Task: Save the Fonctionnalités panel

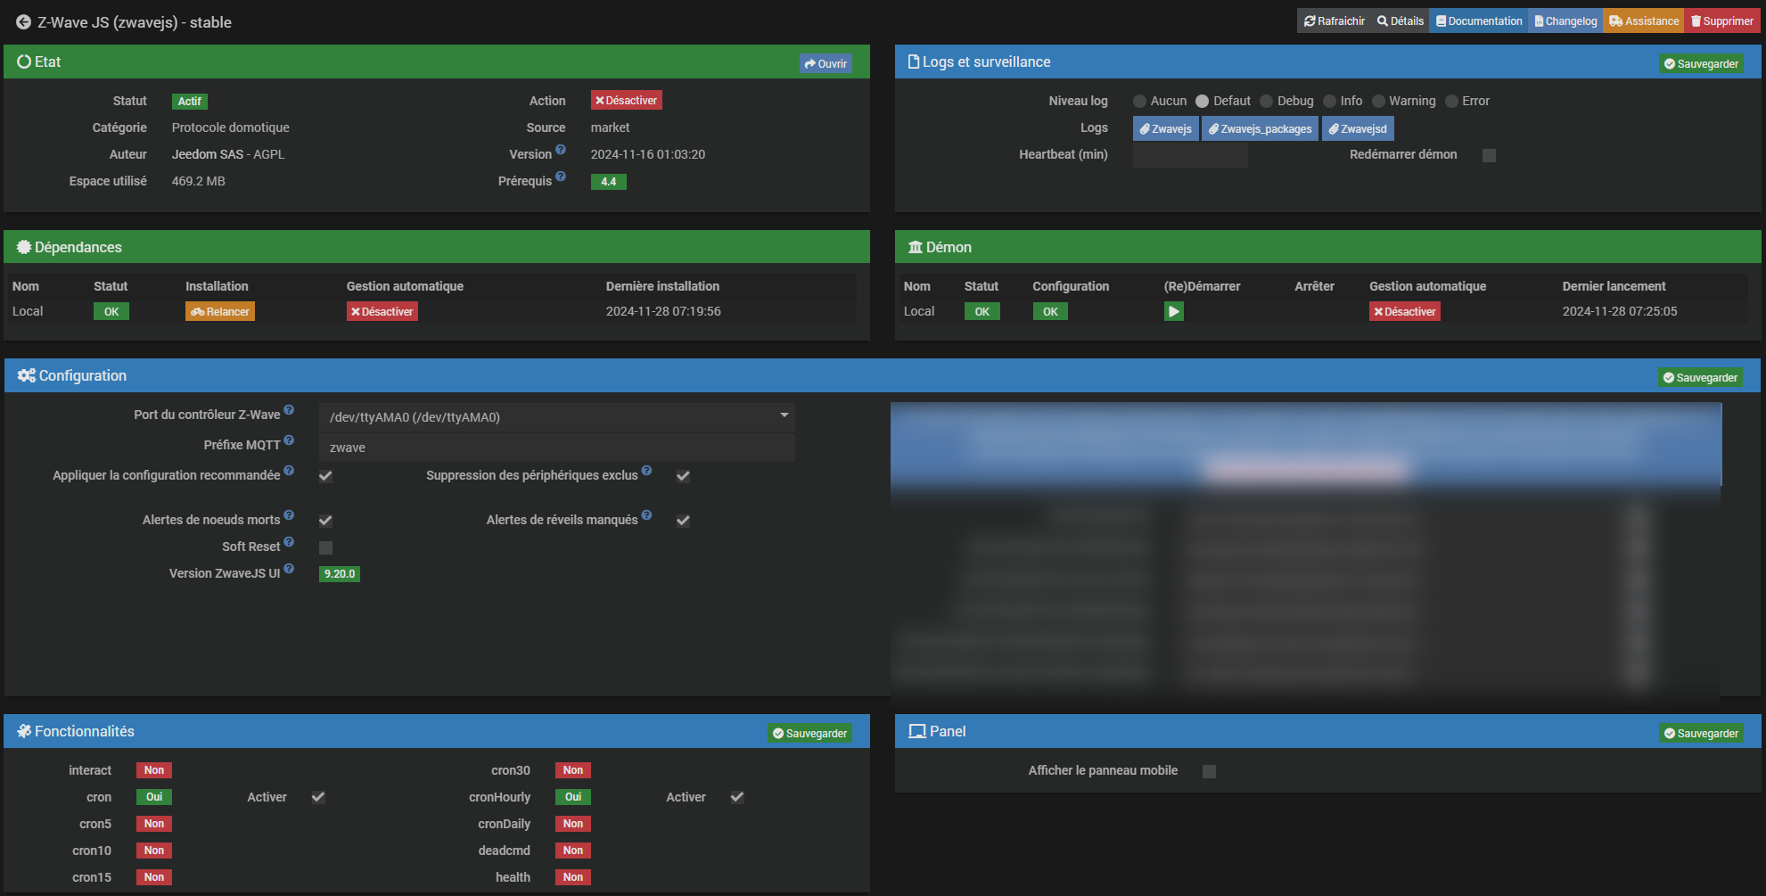Action: click(809, 733)
